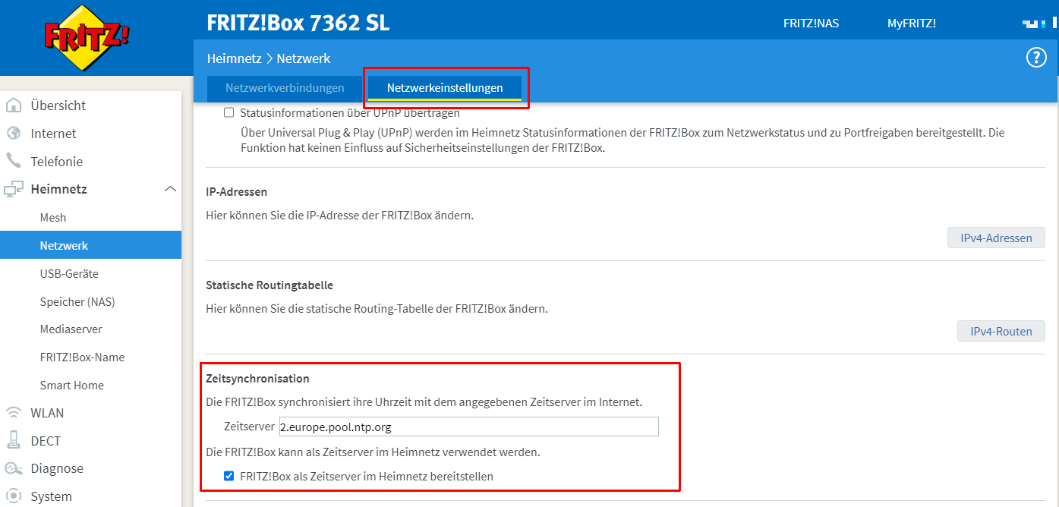Enable Statusinformationen über UPnP übertragen checkbox

click(x=229, y=113)
